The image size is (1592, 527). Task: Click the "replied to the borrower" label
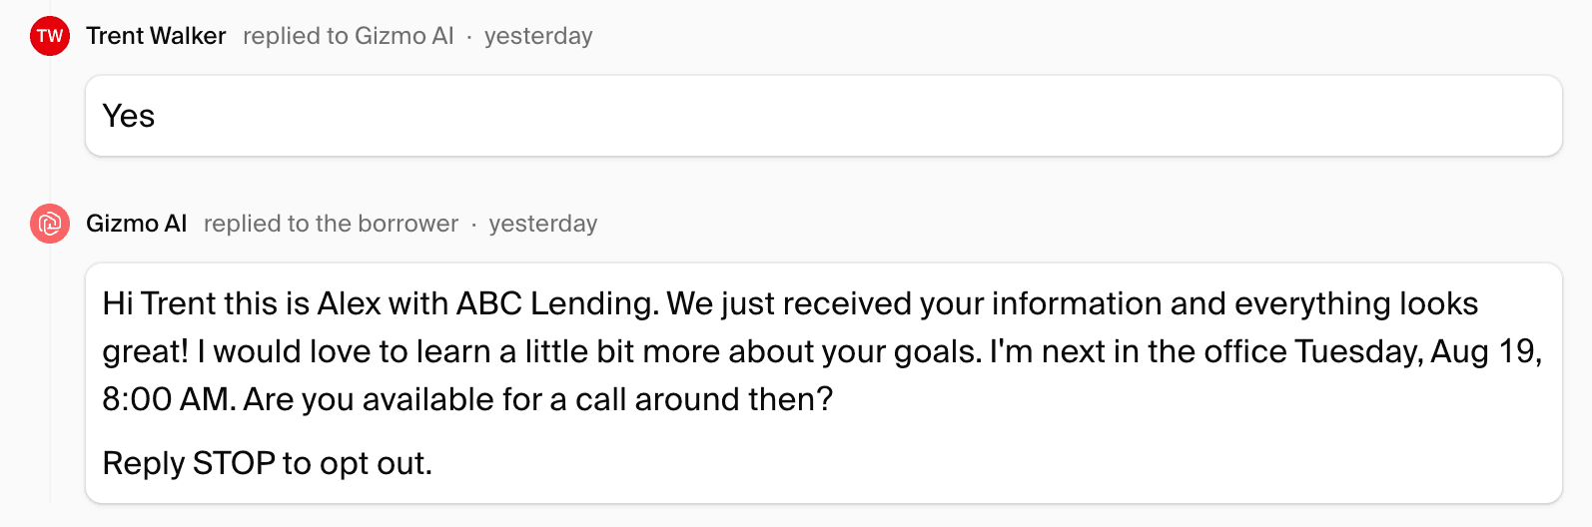(331, 224)
